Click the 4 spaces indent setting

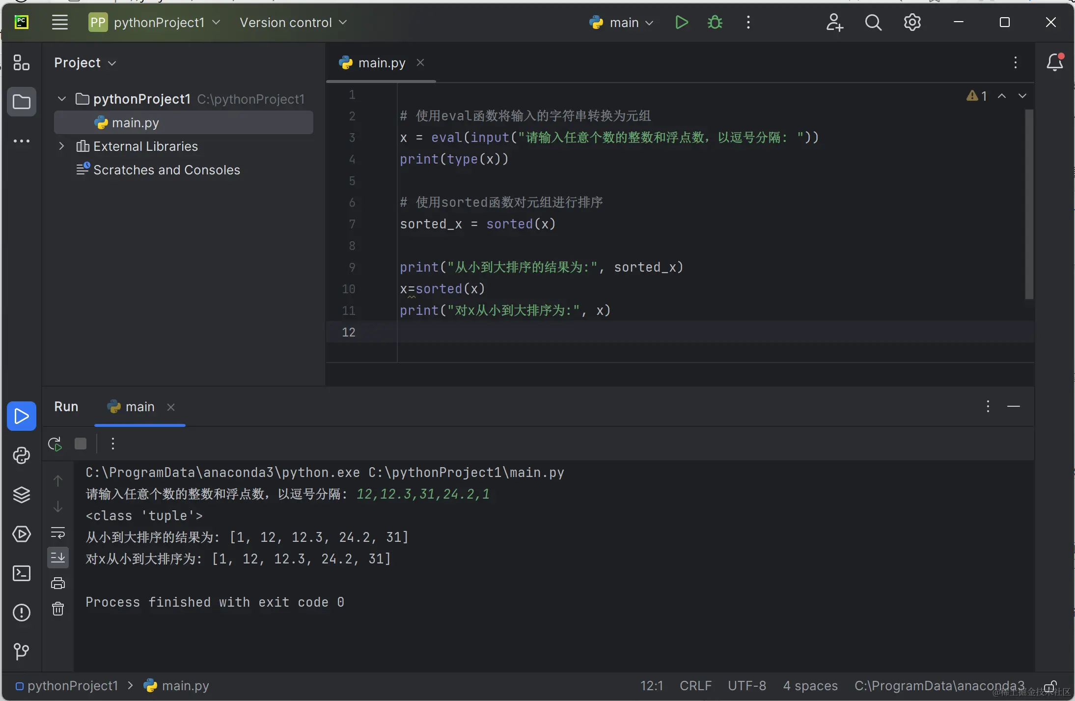[810, 686]
